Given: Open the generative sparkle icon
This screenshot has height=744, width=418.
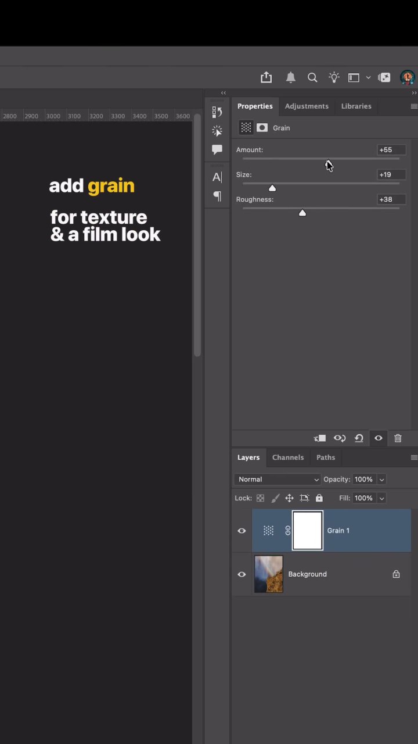Looking at the screenshot, I should 384,77.
